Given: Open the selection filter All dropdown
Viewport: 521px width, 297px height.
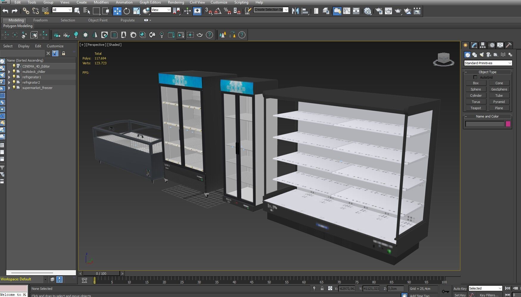Looking at the screenshot, I should pos(62,10).
